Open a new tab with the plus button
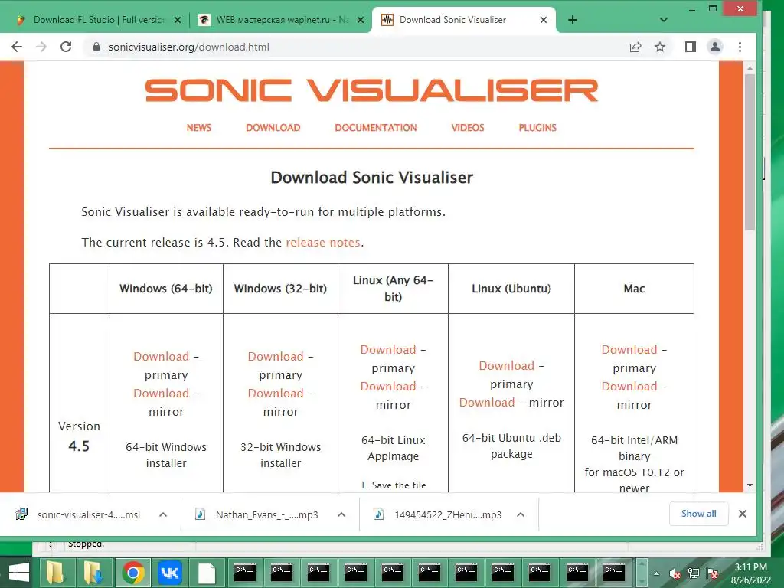This screenshot has height=588, width=784. point(573,20)
